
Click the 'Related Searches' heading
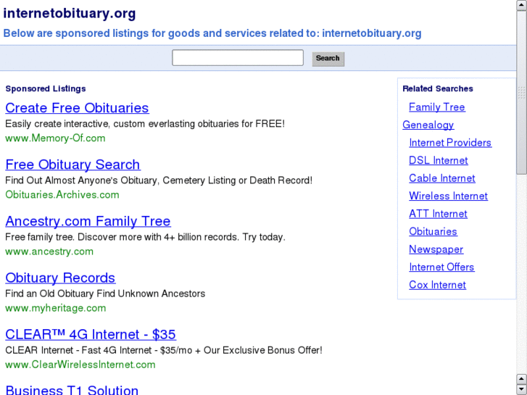pyautogui.click(x=438, y=88)
